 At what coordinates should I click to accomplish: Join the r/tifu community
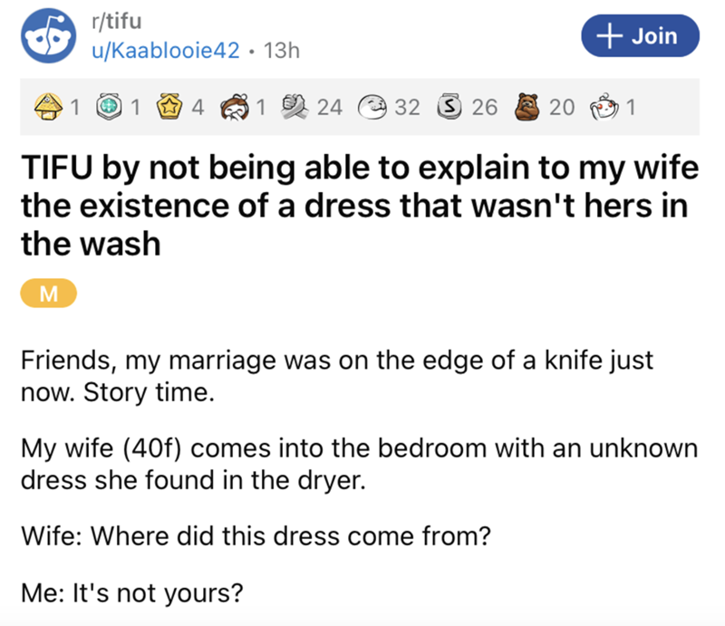[624, 35]
